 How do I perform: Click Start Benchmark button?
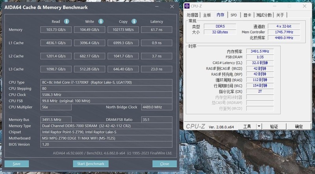coord(91,164)
